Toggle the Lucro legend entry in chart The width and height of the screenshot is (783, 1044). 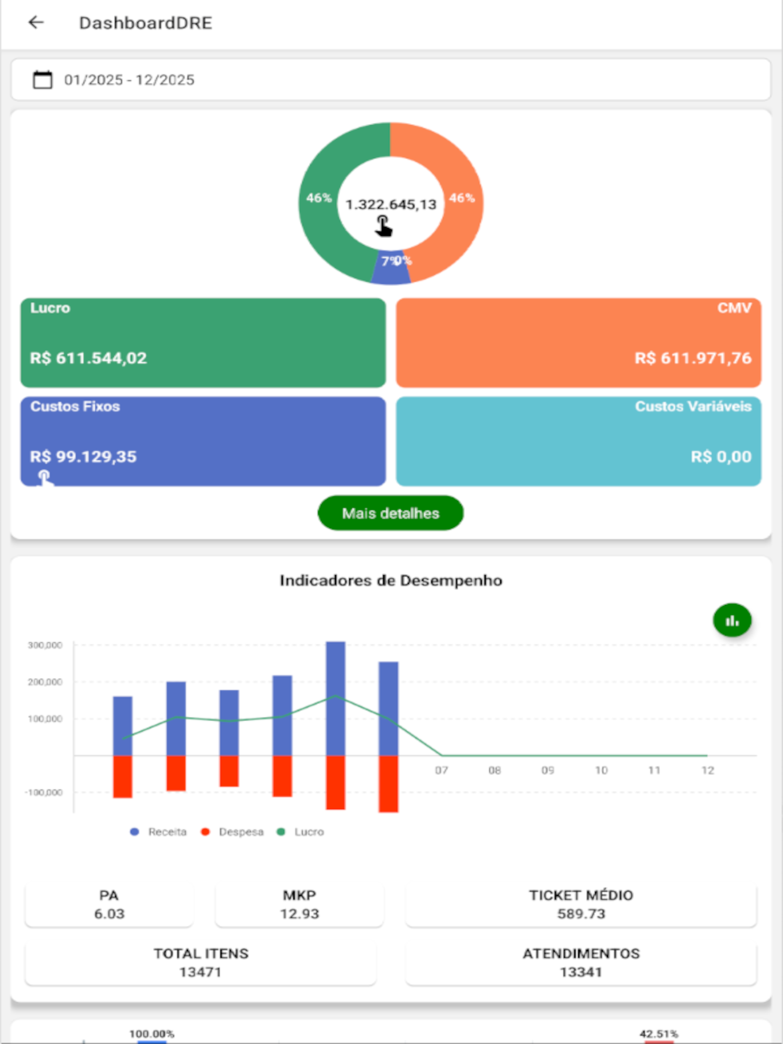[301, 832]
